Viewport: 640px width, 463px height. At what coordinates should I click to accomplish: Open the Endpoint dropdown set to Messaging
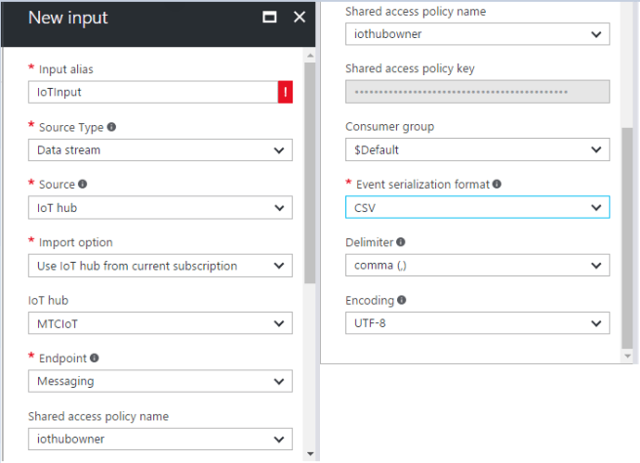(x=160, y=381)
